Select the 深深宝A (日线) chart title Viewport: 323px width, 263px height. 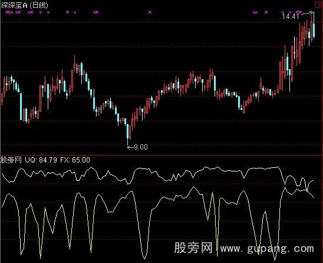pyautogui.click(x=25, y=5)
